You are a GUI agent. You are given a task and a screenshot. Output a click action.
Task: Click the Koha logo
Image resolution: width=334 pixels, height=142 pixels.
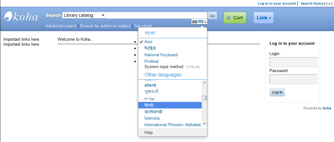pos(21,16)
